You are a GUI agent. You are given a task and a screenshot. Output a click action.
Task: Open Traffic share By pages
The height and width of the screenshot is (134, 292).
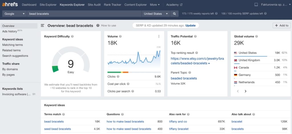tap(8, 75)
